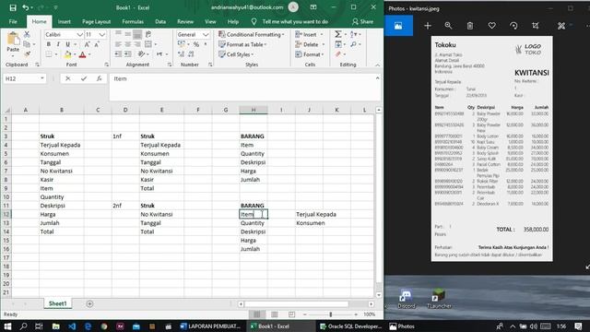Open the Data ribbon tab
The image size is (590, 332).
160,21
